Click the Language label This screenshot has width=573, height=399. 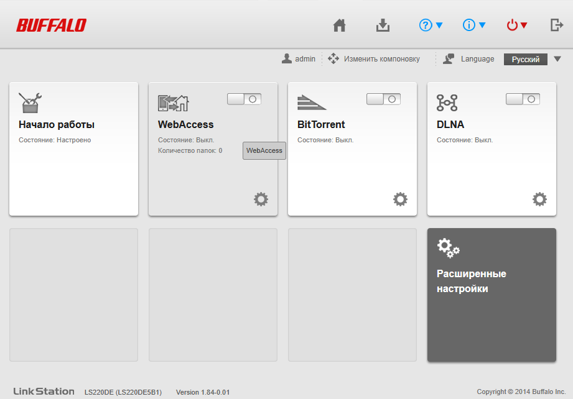click(x=477, y=59)
